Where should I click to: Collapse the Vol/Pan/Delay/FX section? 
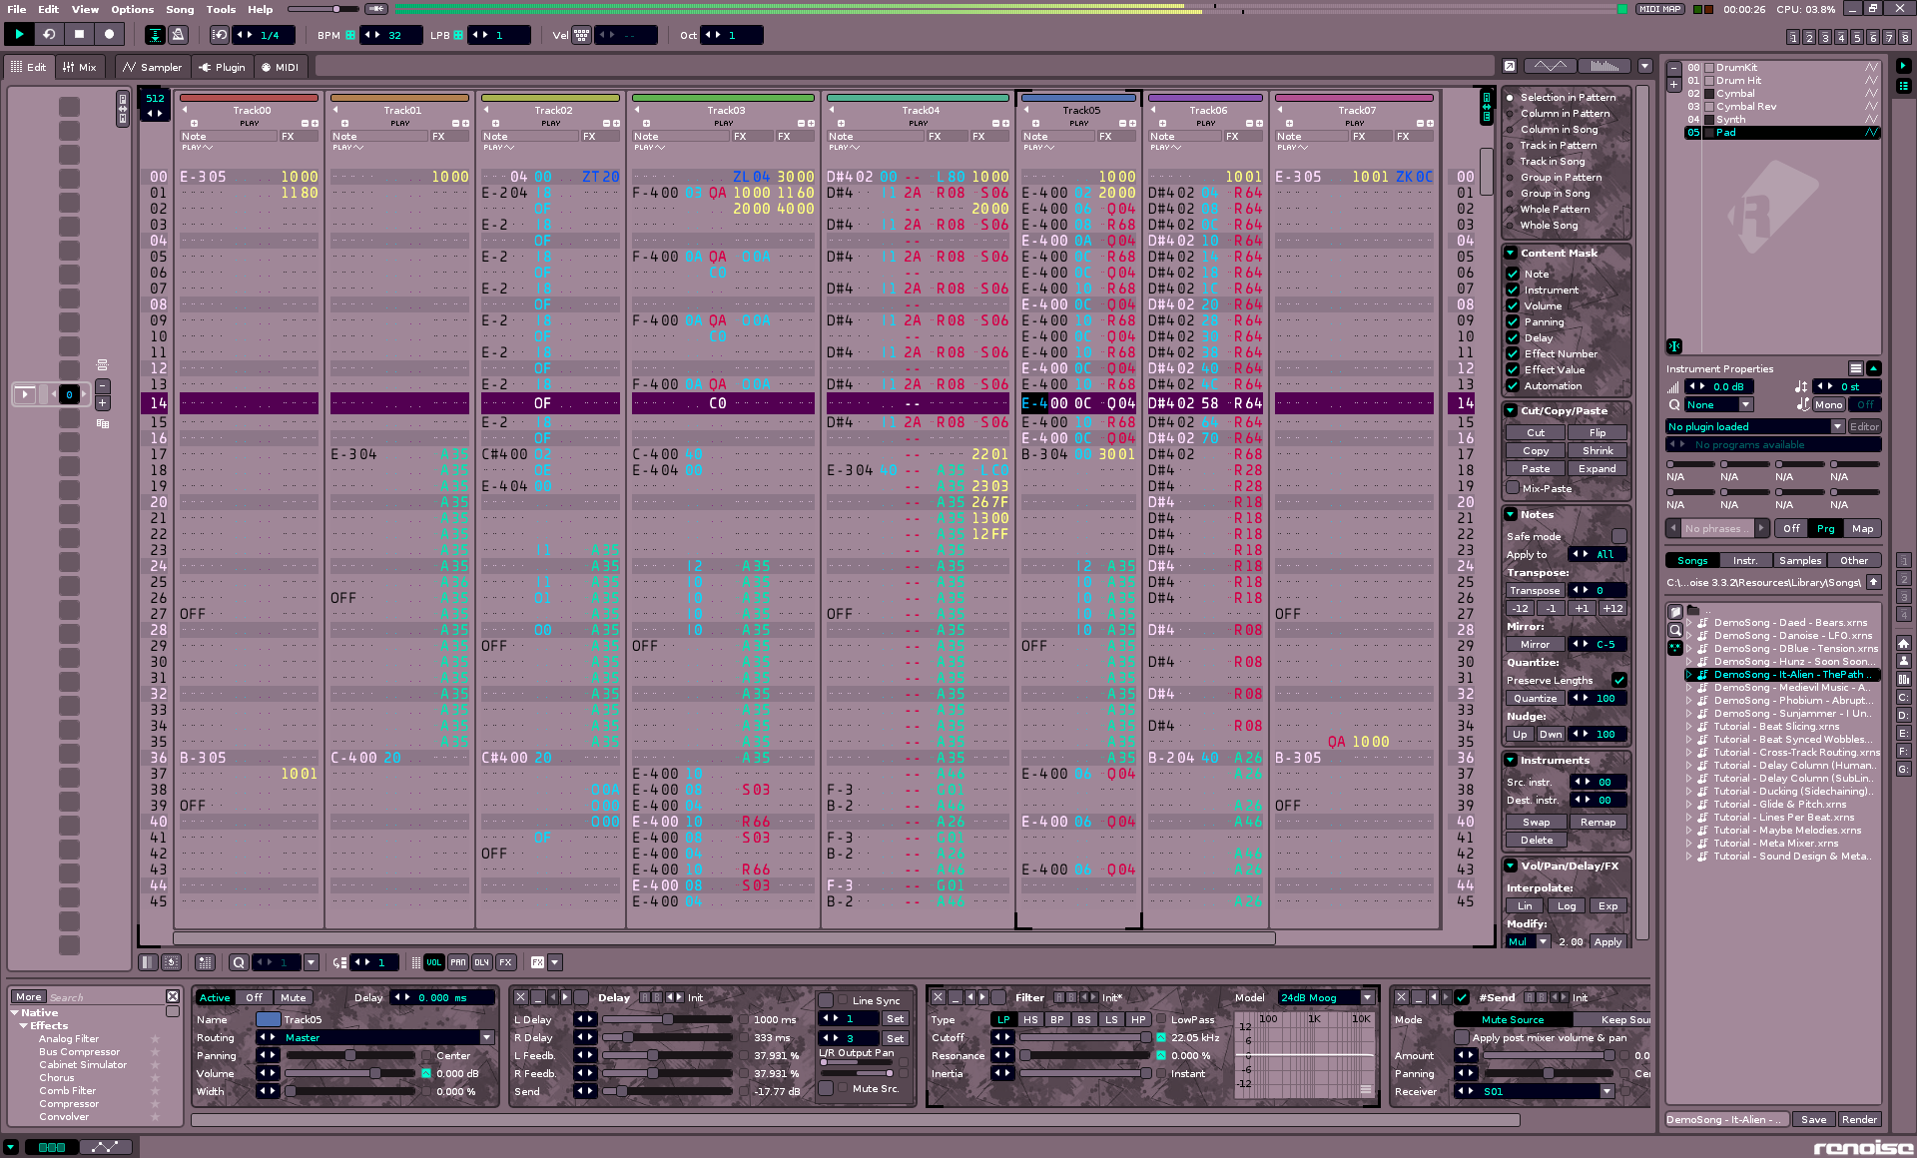[1511, 866]
